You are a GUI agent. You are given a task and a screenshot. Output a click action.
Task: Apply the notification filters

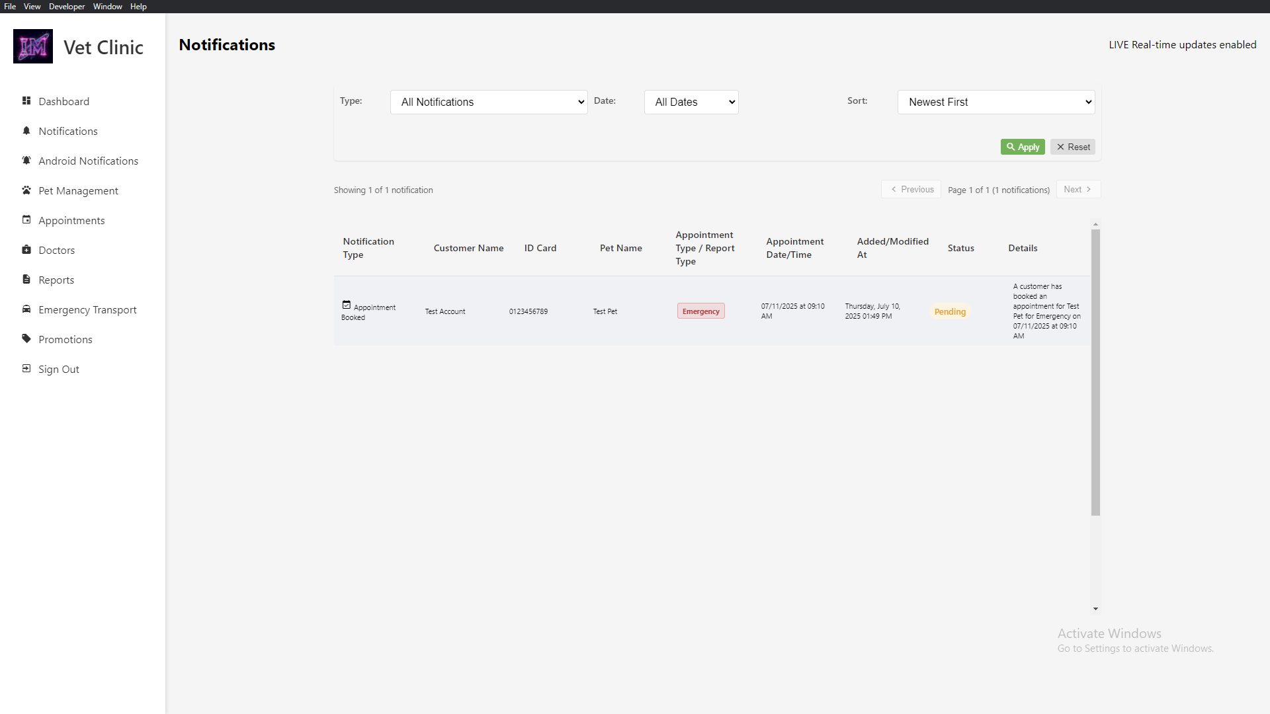coord(1023,147)
